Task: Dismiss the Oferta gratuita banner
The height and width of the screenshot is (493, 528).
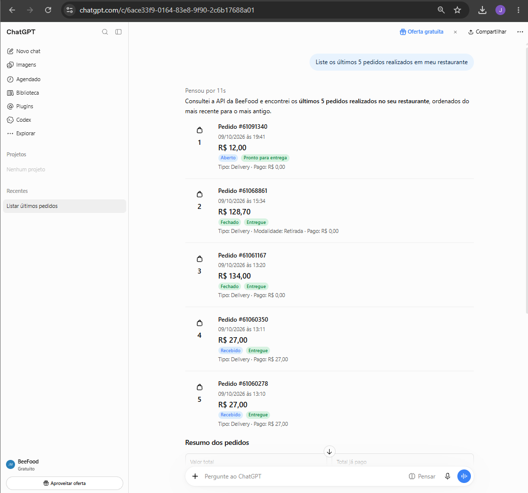Action: [x=455, y=32]
